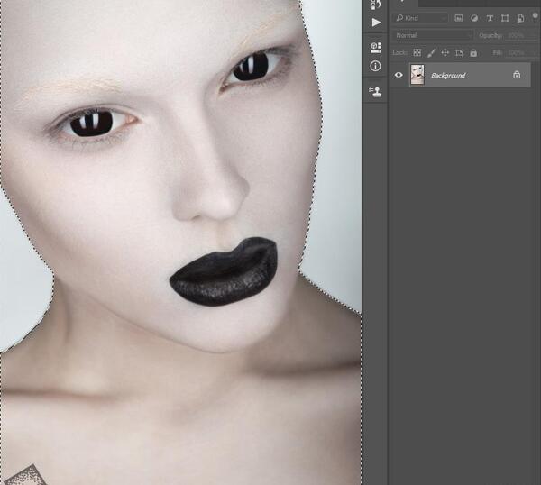Toggle layer filtering on or off
This screenshot has width=541, height=485.
coord(535,16)
